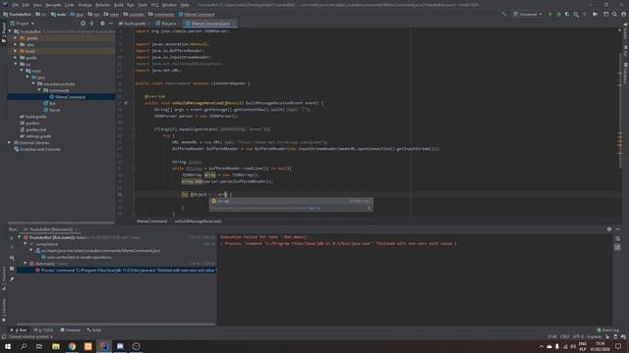Open the Edit menu

coord(27,5)
